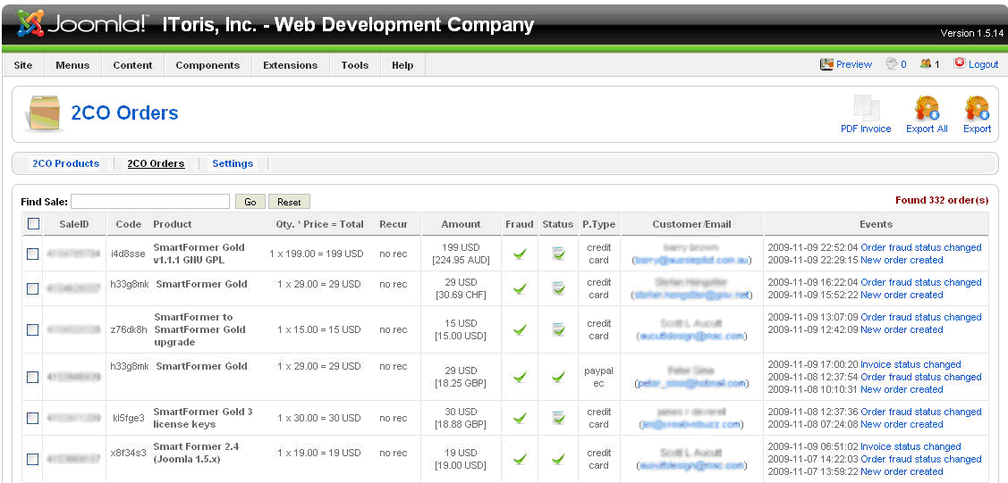The image size is (1008, 483).
Task: Click the 2CO Orders box icon
Action: [x=44, y=112]
